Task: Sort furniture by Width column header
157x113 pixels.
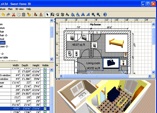Action: tap(16, 65)
